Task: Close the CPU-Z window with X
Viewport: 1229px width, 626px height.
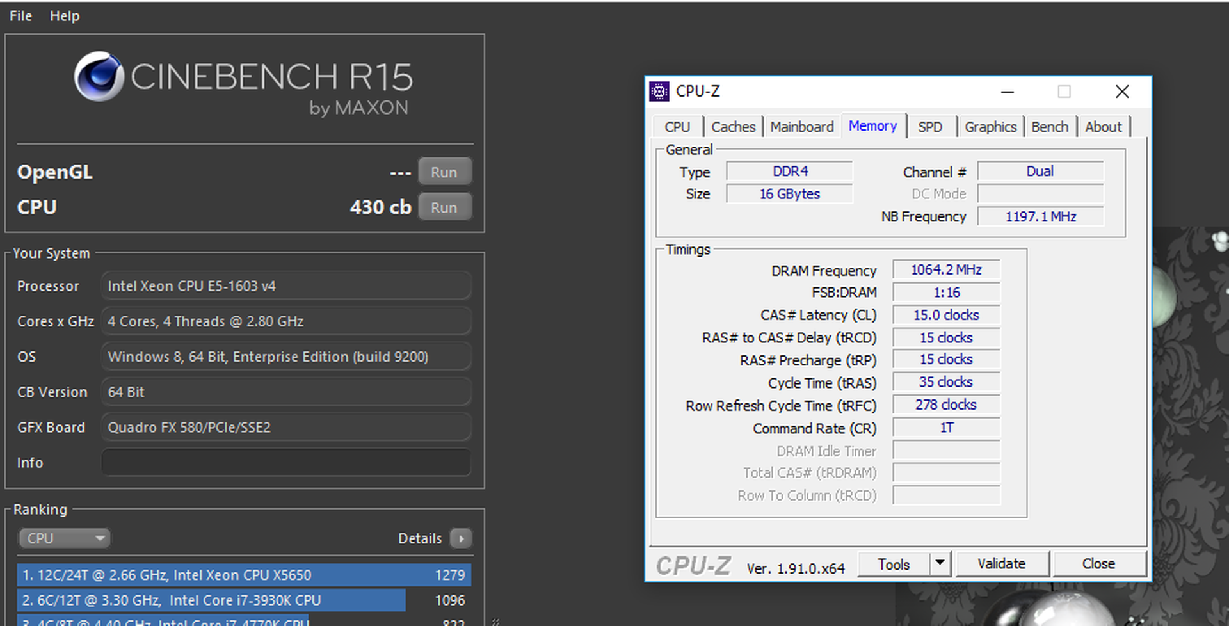Action: 1121,92
